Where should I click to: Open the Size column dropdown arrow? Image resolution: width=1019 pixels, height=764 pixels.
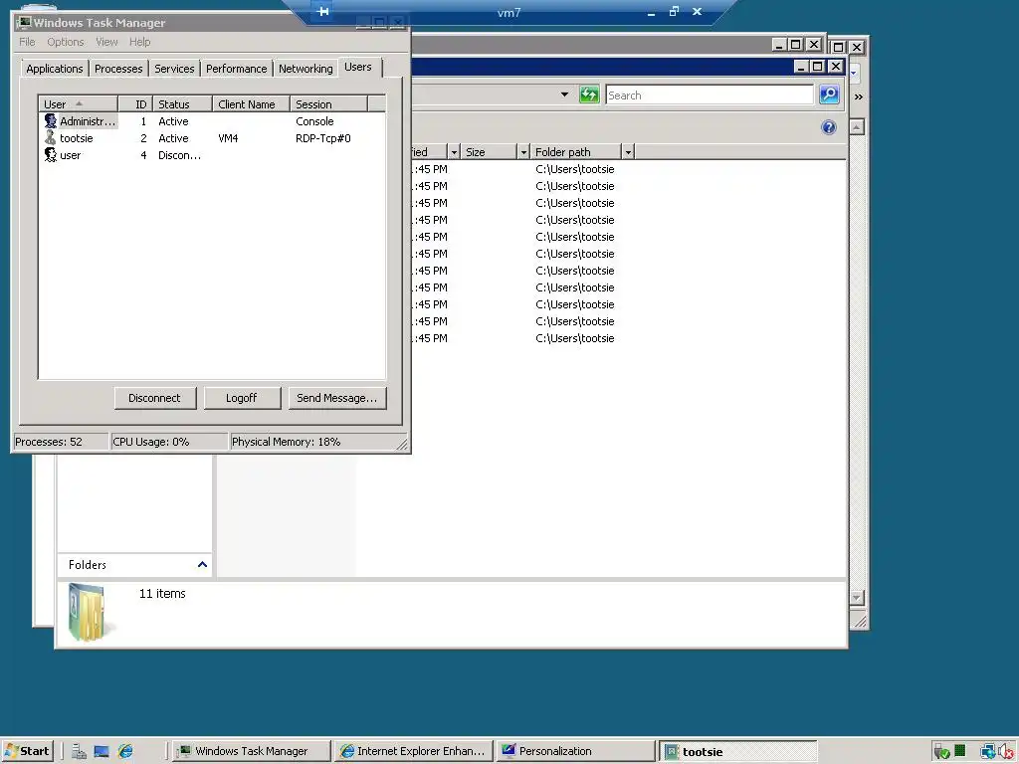tap(523, 152)
